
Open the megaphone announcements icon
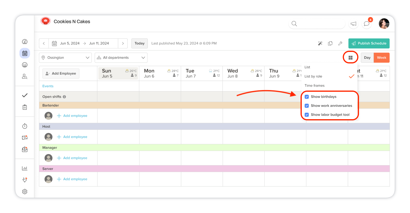click(353, 24)
